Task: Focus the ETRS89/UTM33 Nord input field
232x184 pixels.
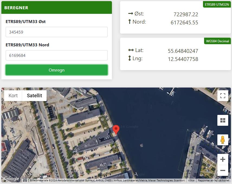Action: tap(57, 55)
